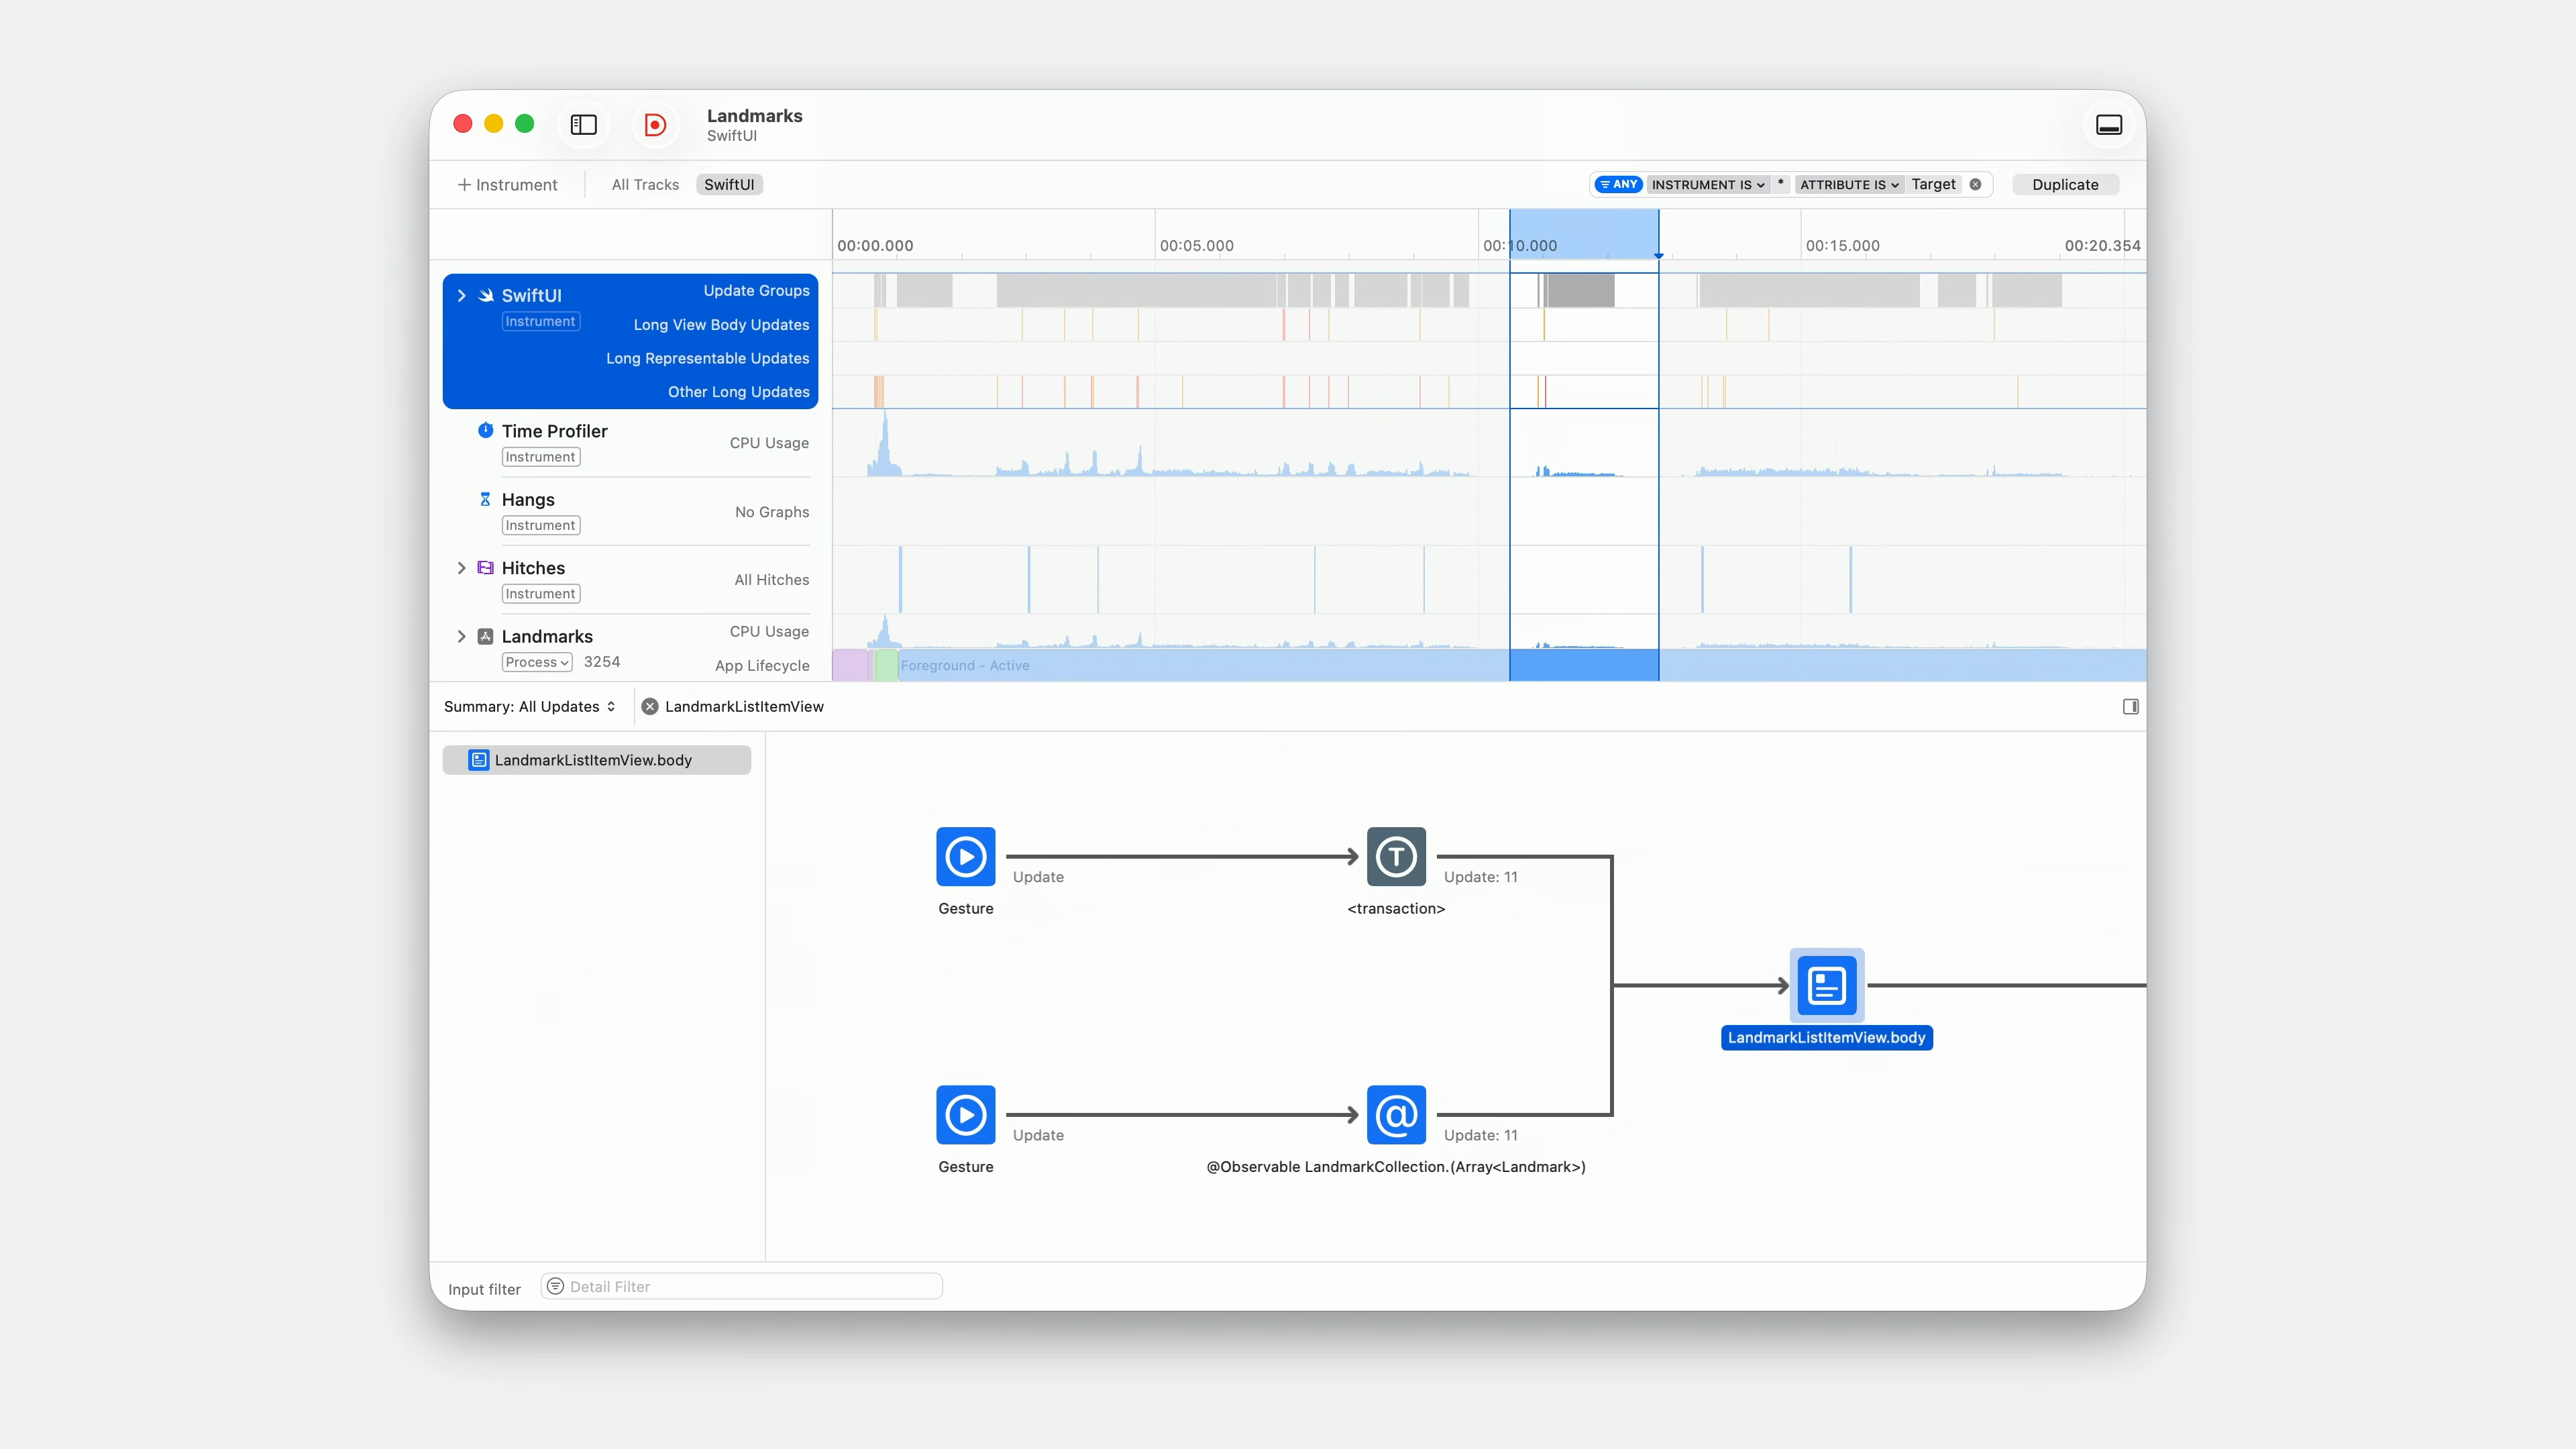Click the Time Profiler instrument icon
This screenshot has height=1449, width=2576.
click(485, 430)
